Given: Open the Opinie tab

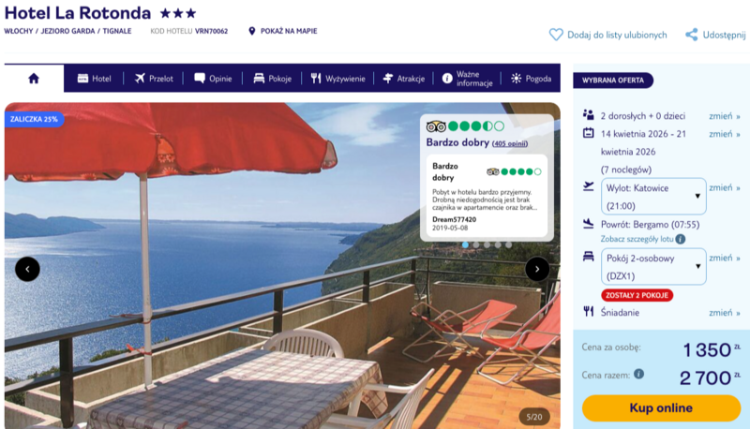Looking at the screenshot, I should [214, 79].
